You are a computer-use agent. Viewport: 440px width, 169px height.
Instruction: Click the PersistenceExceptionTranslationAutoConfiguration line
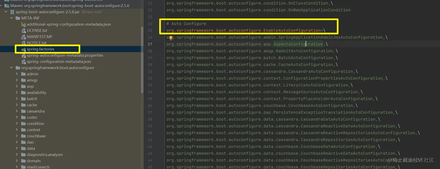click(x=282, y=112)
